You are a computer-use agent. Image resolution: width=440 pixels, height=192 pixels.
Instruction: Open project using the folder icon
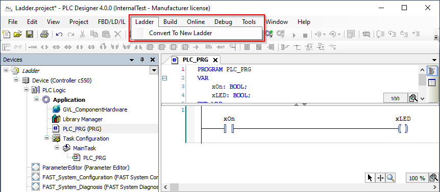(18, 35)
